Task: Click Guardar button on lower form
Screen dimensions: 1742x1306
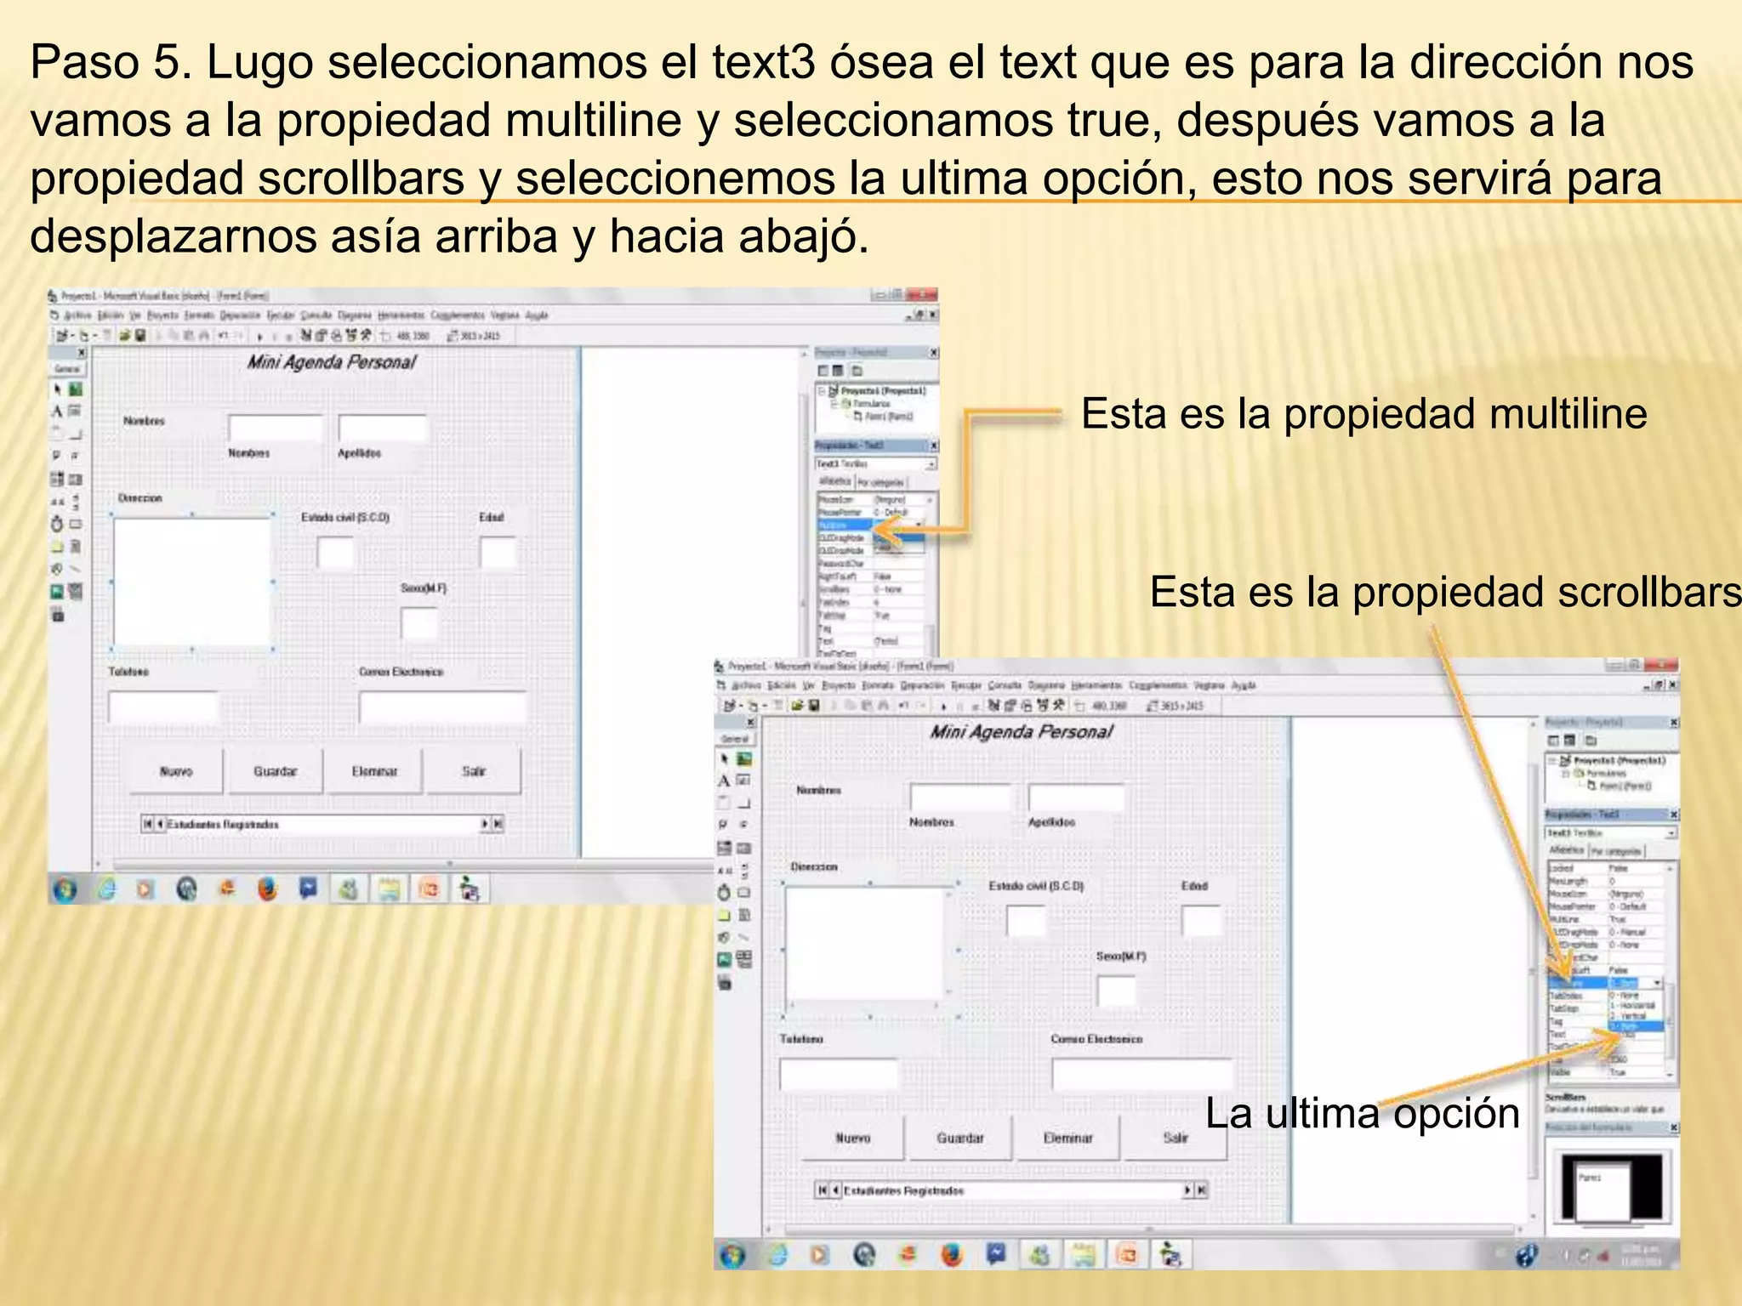Action: click(x=960, y=1138)
